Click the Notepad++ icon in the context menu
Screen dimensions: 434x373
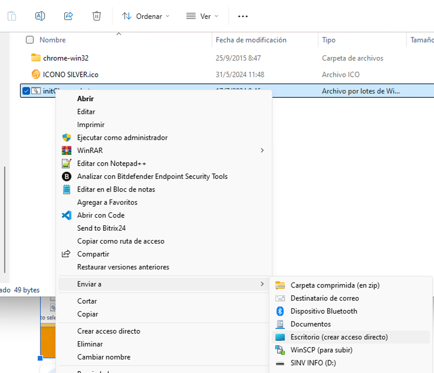point(67,163)
